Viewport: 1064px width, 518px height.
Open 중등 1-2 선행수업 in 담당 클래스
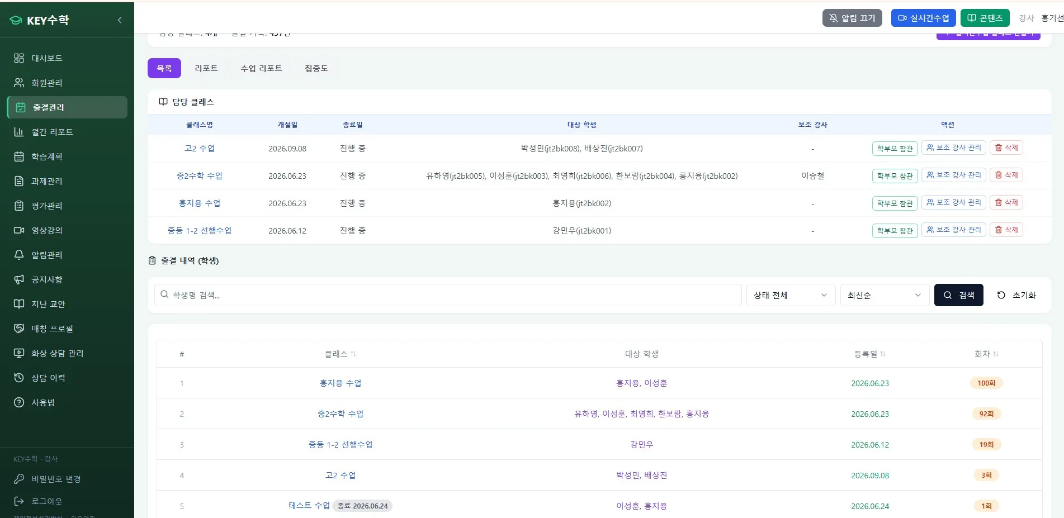coord(200,231)
